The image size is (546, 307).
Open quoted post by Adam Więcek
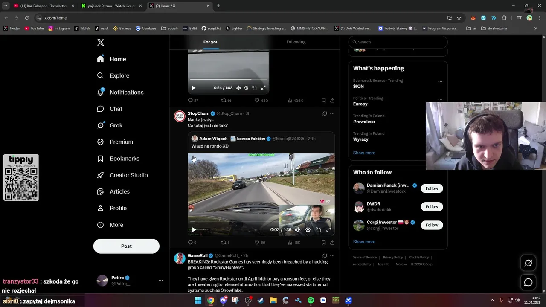click(x=261, y=142)
